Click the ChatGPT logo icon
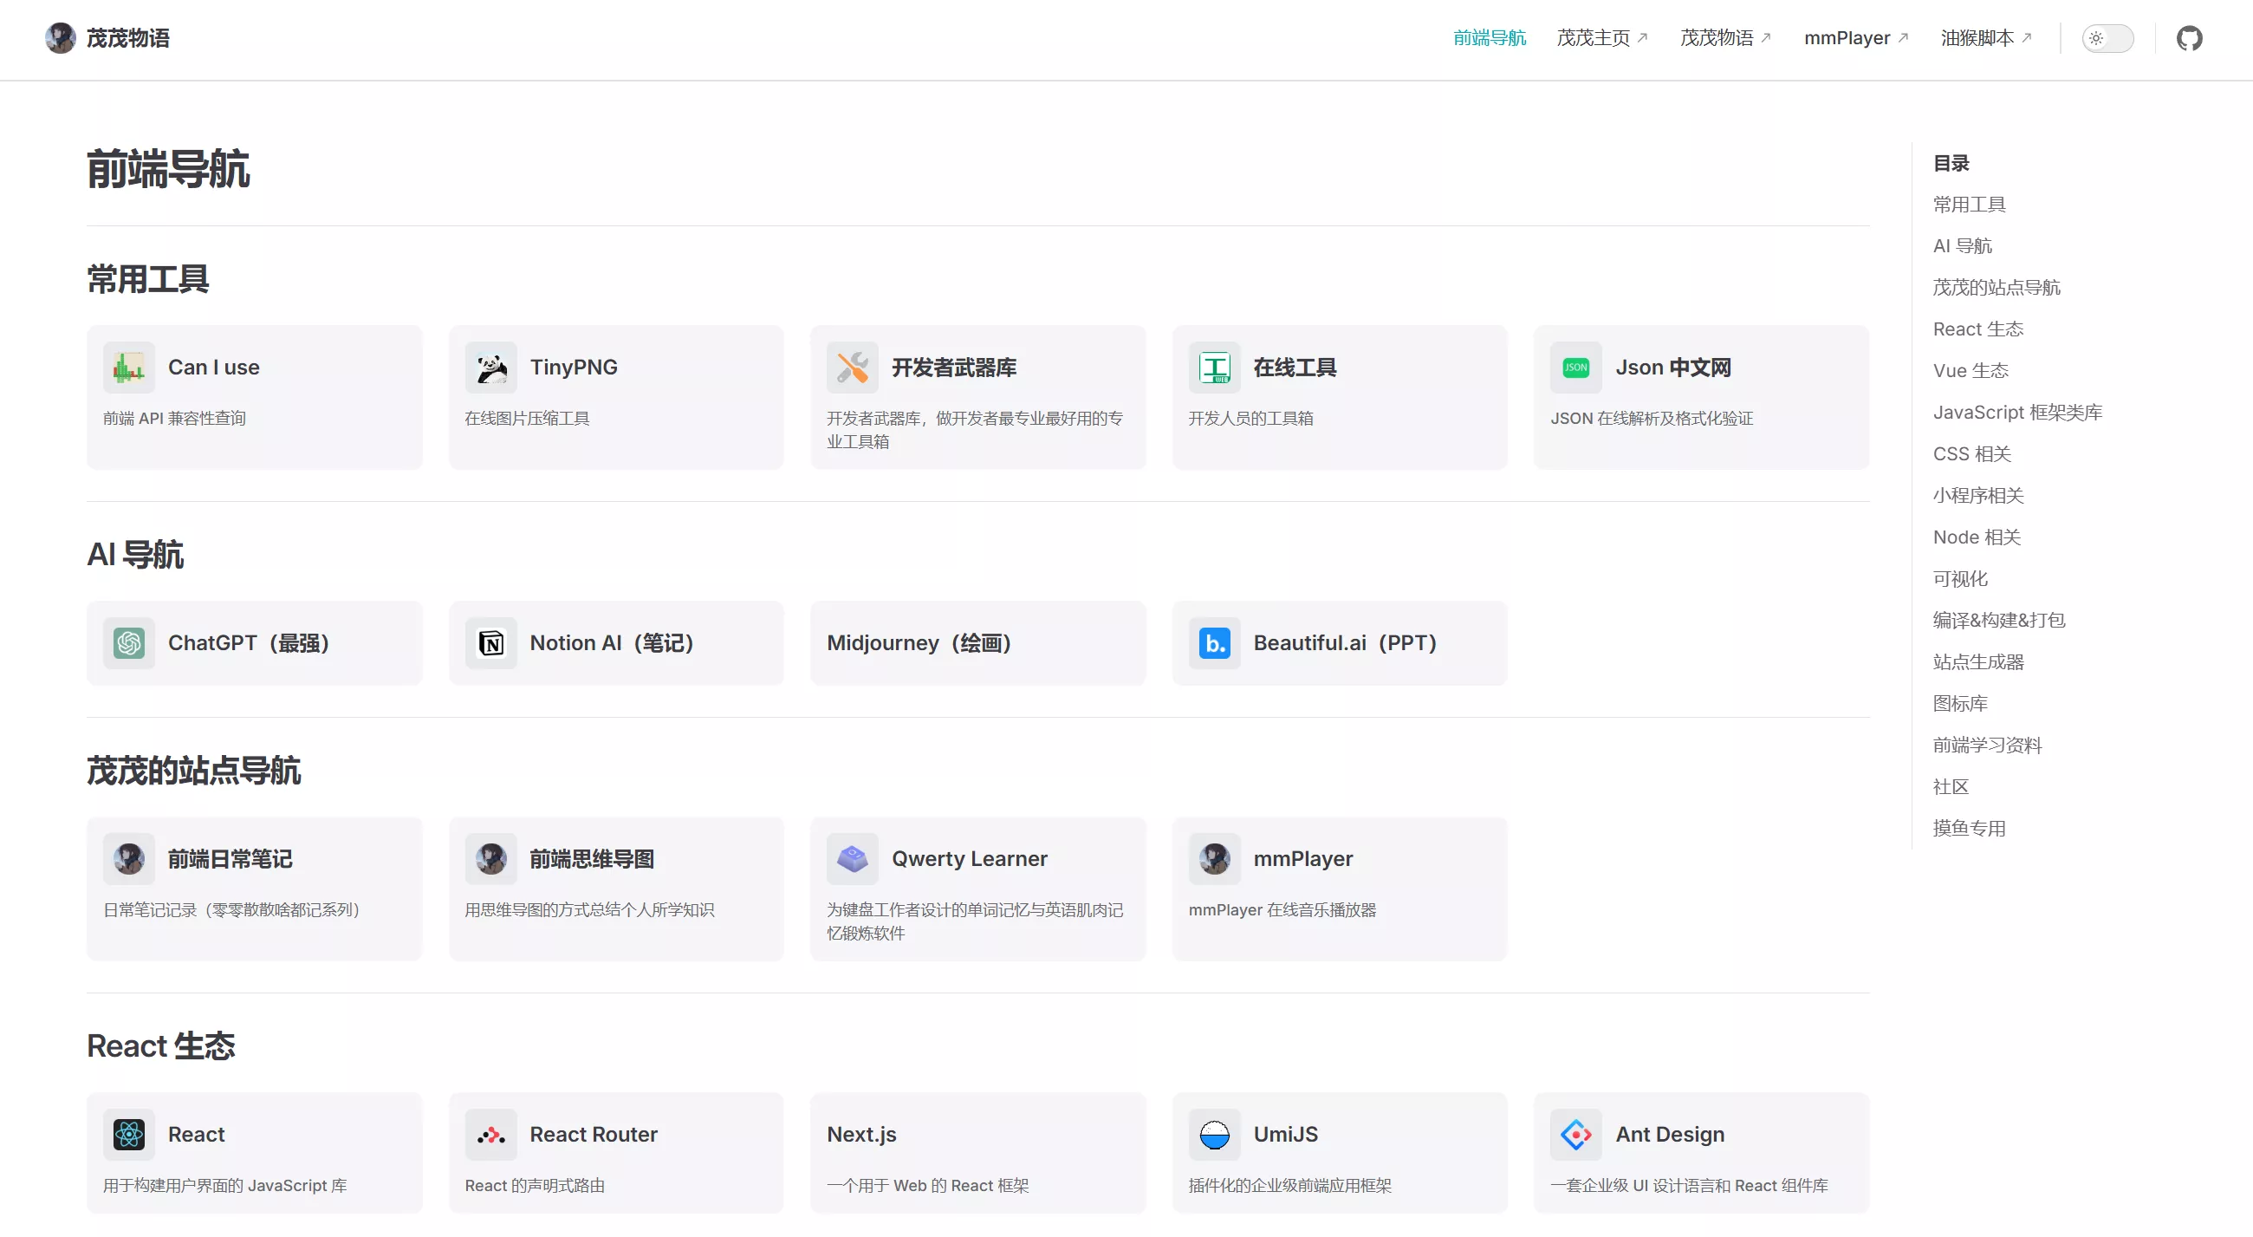Image resolution: width=2253 pixels, height=1237 pixels. click(128, 643)
